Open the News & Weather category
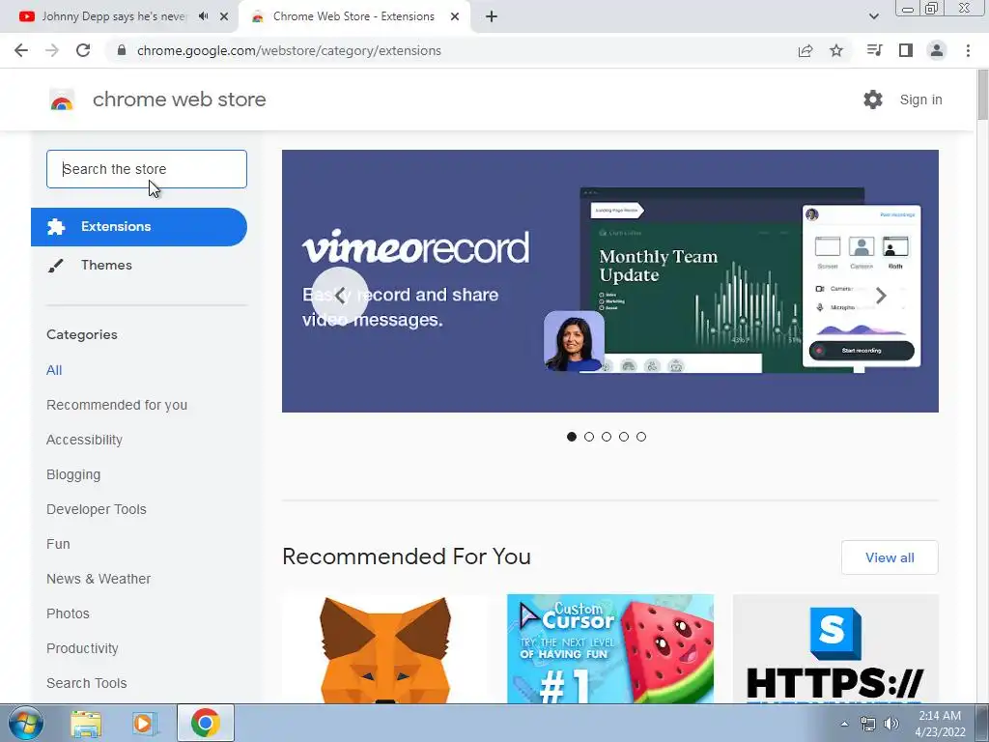The width and height of the screenshot is (989, 742). (99, 579)
